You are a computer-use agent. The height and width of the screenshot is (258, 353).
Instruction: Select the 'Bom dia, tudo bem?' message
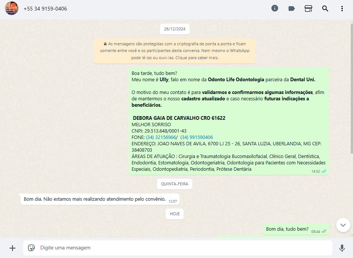coord(295,230)
